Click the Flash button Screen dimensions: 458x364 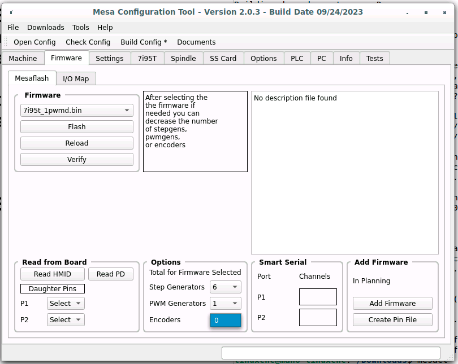pyautogui.click(x=77, y=127)
